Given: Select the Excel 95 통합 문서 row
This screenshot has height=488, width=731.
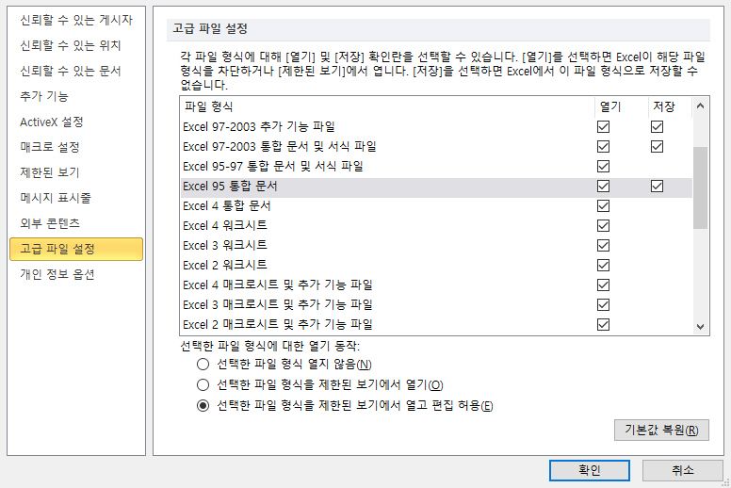Looking at the screenshot, I should coord(436,187).
